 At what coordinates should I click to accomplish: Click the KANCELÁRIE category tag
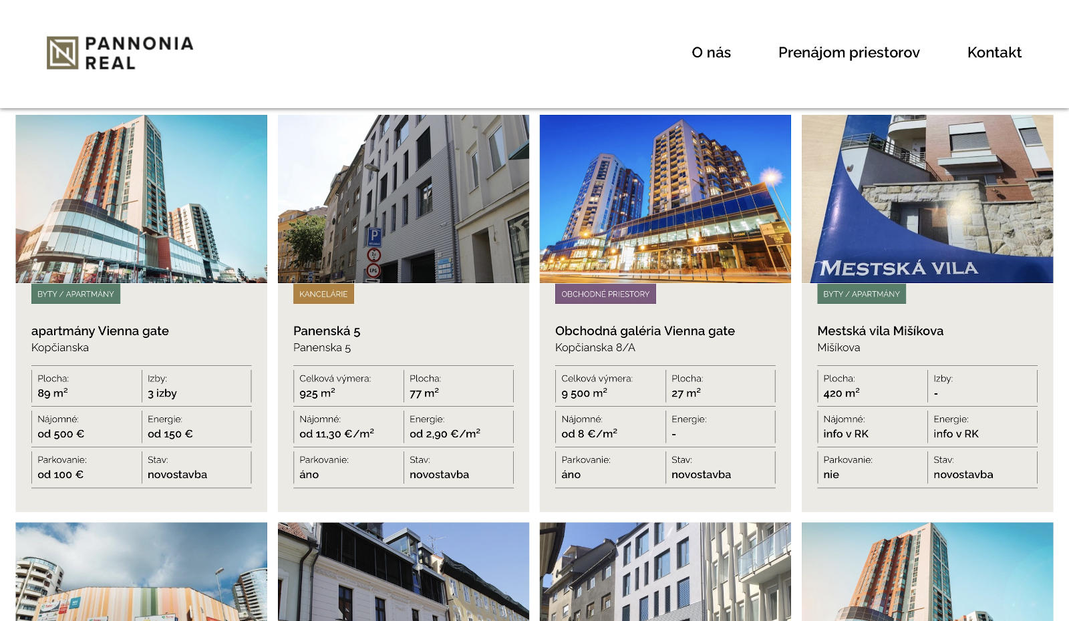pos(323,294)
